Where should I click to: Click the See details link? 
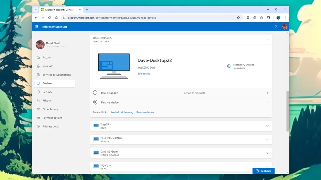[144, 74]
